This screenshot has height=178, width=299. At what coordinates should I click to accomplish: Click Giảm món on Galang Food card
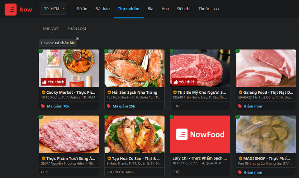(253, 106)
